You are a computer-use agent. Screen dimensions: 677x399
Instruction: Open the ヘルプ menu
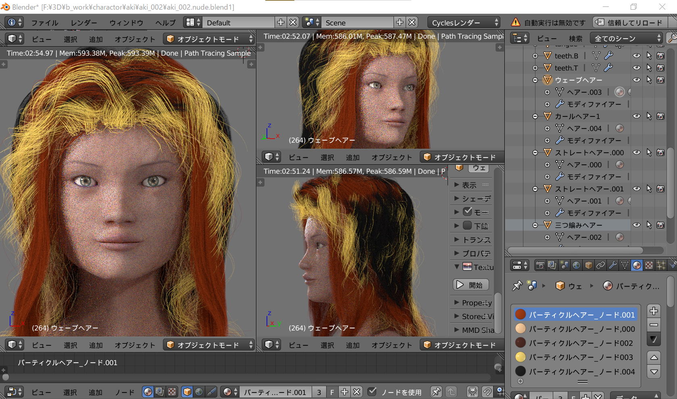[165, 23]
